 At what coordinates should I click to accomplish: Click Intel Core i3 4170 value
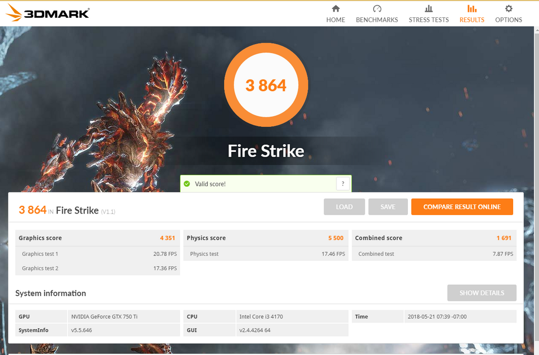click(x=261, y=317)
